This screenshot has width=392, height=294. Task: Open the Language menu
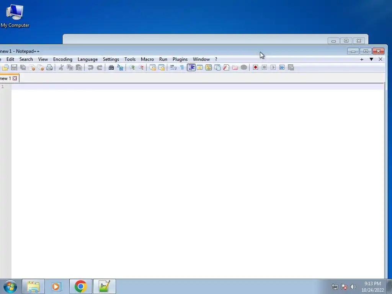coord(88,59)
